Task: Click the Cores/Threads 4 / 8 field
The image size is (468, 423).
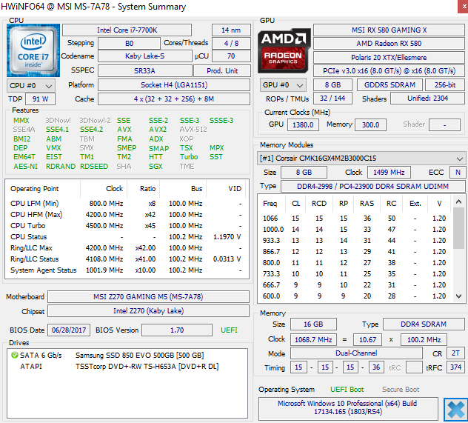Action: [x=231, y=43]
